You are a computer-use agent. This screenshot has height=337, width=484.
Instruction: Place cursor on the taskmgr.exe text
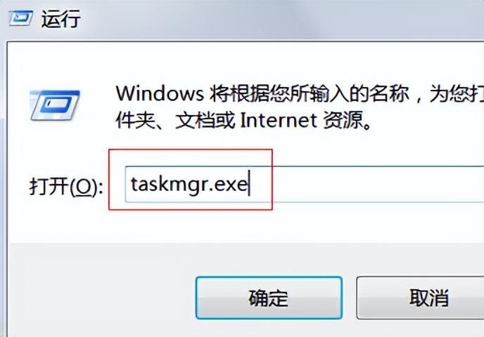coord(189,185)
